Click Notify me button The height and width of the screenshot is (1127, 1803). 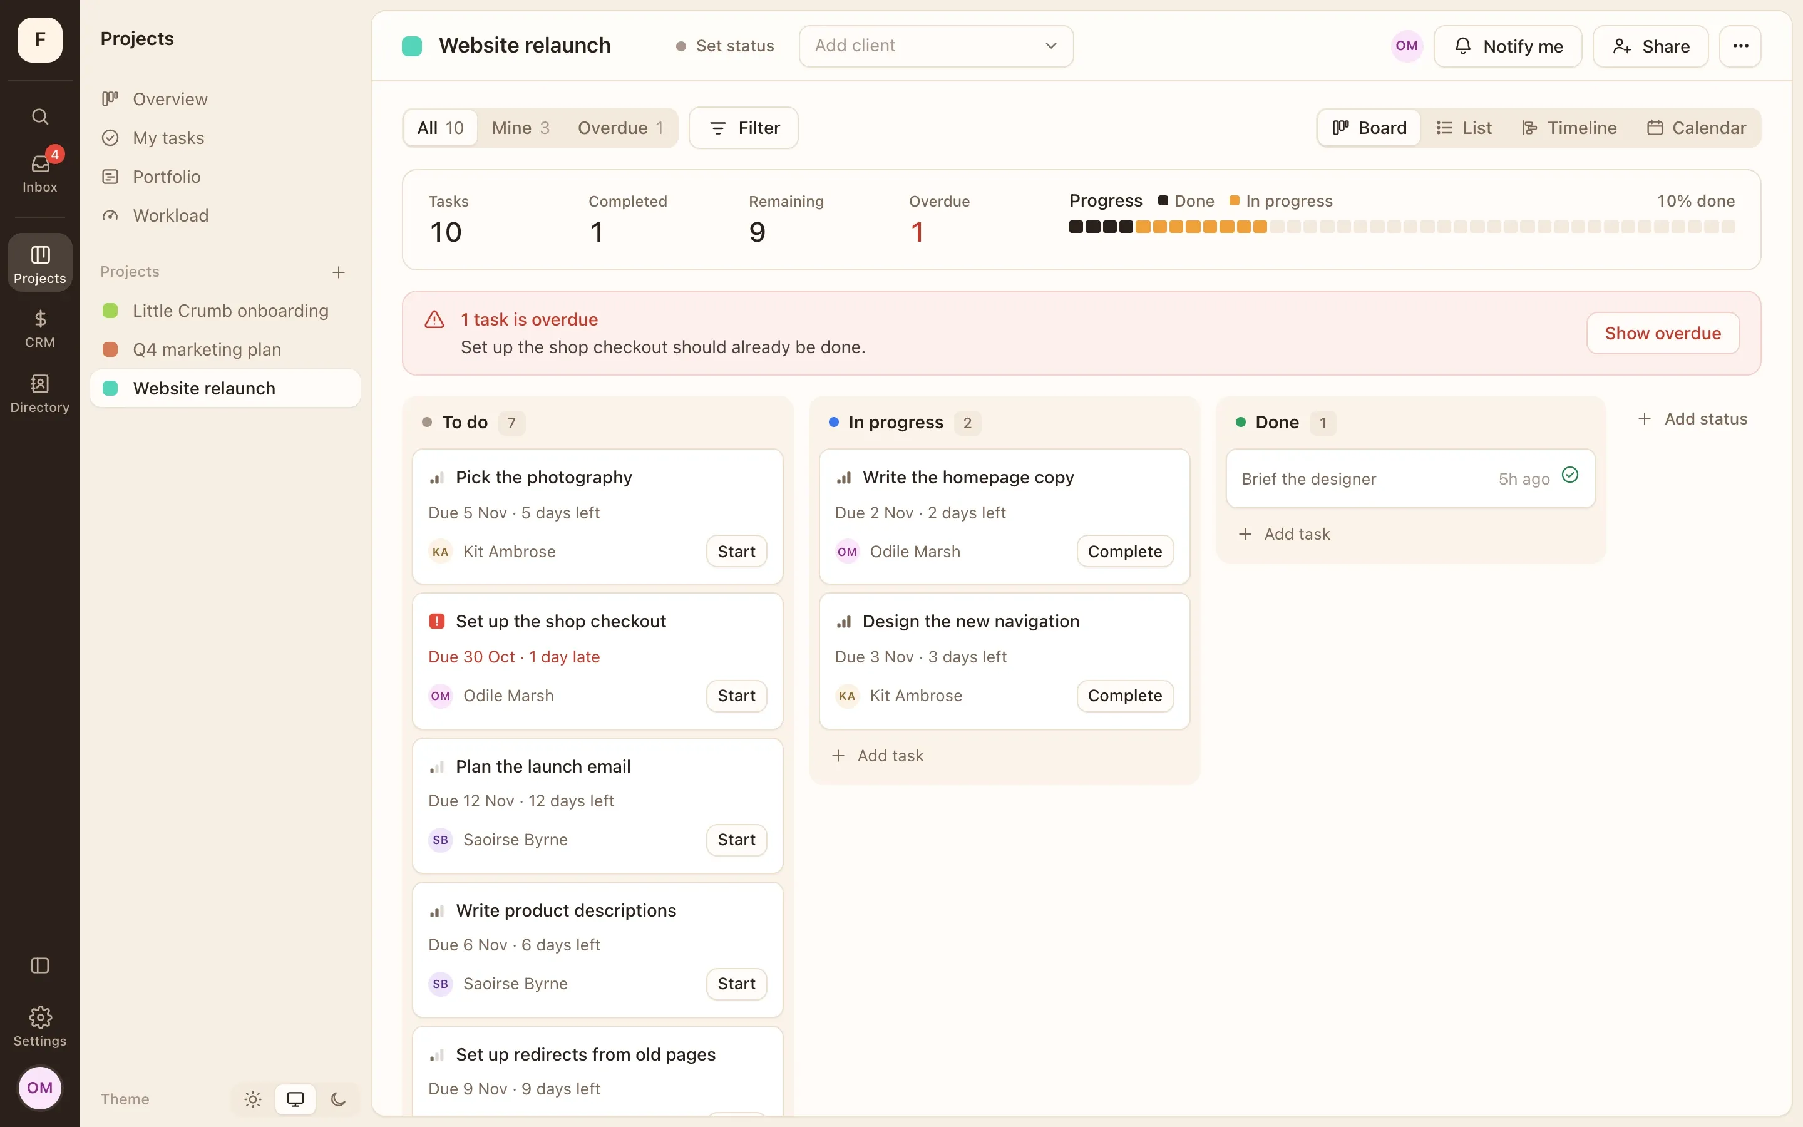[1508, 46]
